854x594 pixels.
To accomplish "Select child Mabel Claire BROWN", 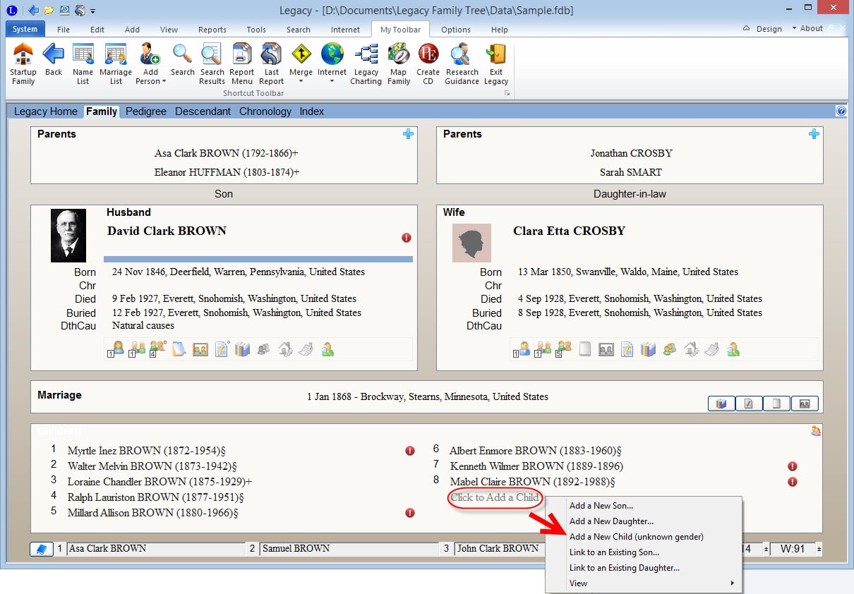I will click(x=532, y=482).
